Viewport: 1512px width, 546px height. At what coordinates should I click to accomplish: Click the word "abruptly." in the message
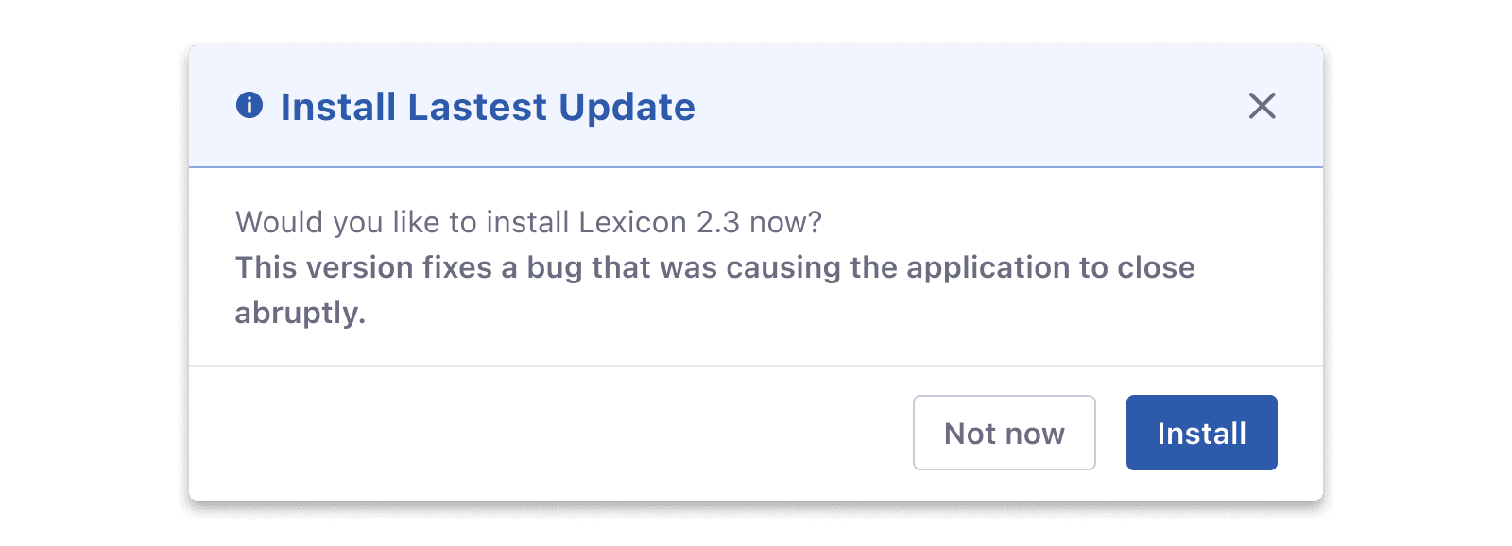(x=301, y=313)
